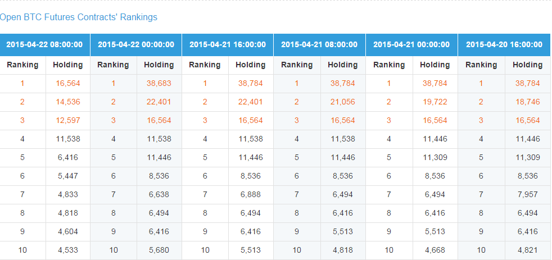Click ranking 7 in the 2015-04-20 16:00:00 column
Screen dimensions: 552x260
(481, 194)
